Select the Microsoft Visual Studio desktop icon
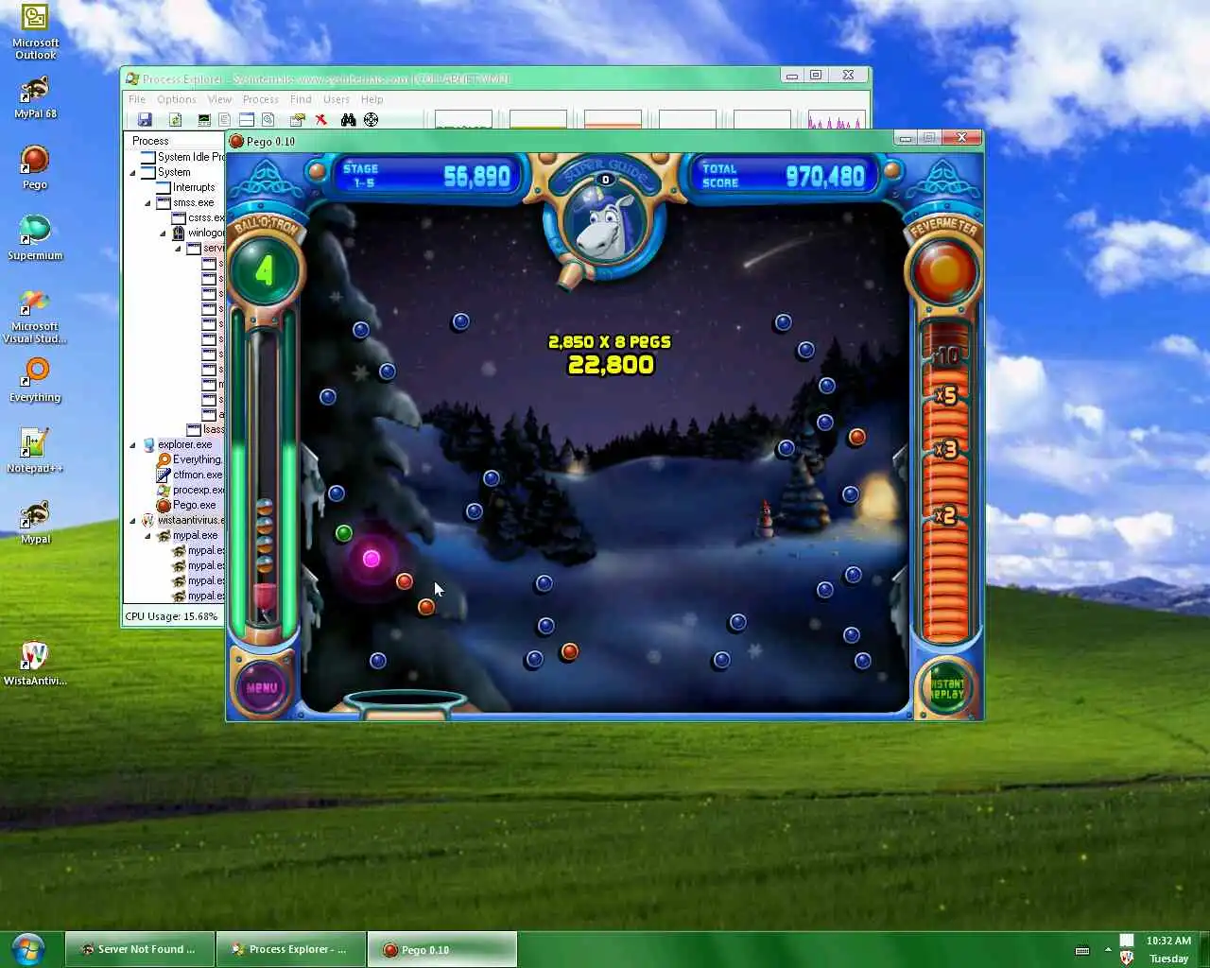 tap(35, 317)
